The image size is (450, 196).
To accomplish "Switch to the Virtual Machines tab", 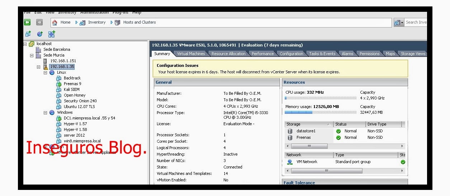I will click(191, 54).
